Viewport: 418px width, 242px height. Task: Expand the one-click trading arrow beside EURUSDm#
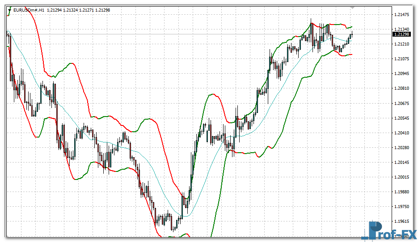point(9,9)
